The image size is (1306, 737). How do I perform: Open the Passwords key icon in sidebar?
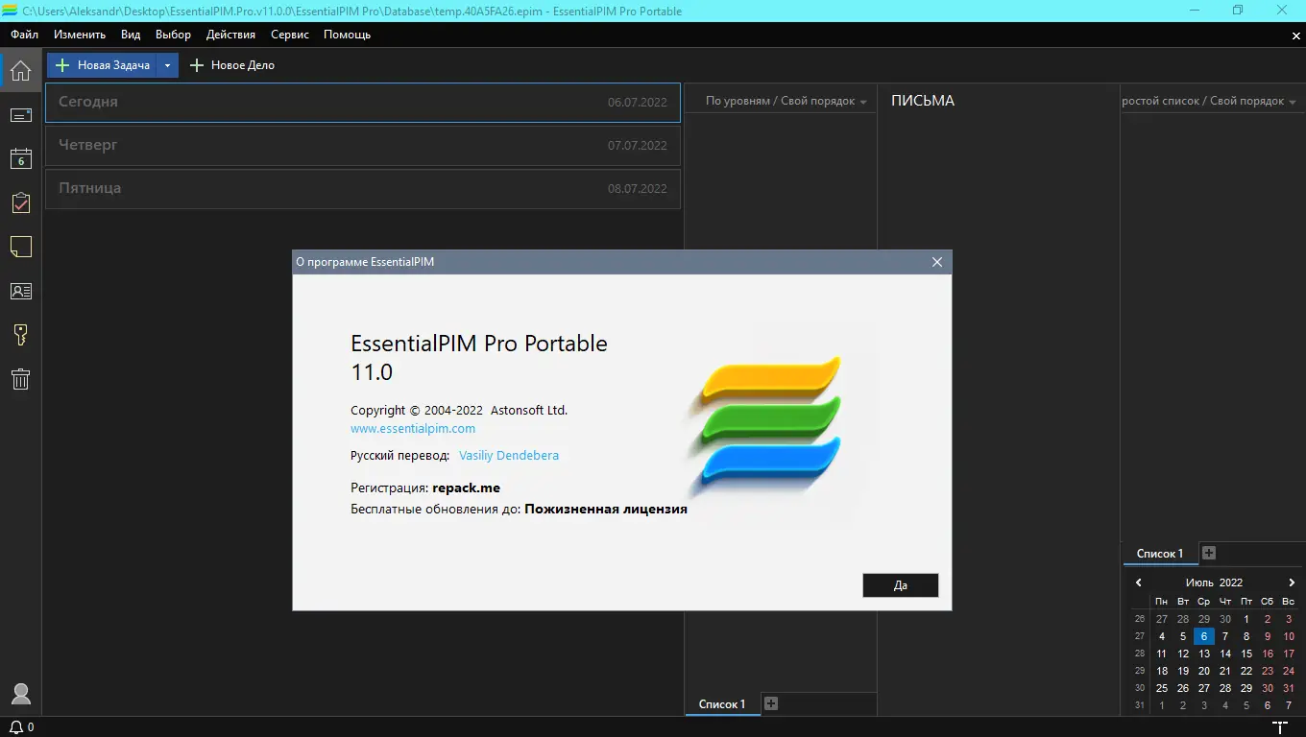(x=20, y=335)
